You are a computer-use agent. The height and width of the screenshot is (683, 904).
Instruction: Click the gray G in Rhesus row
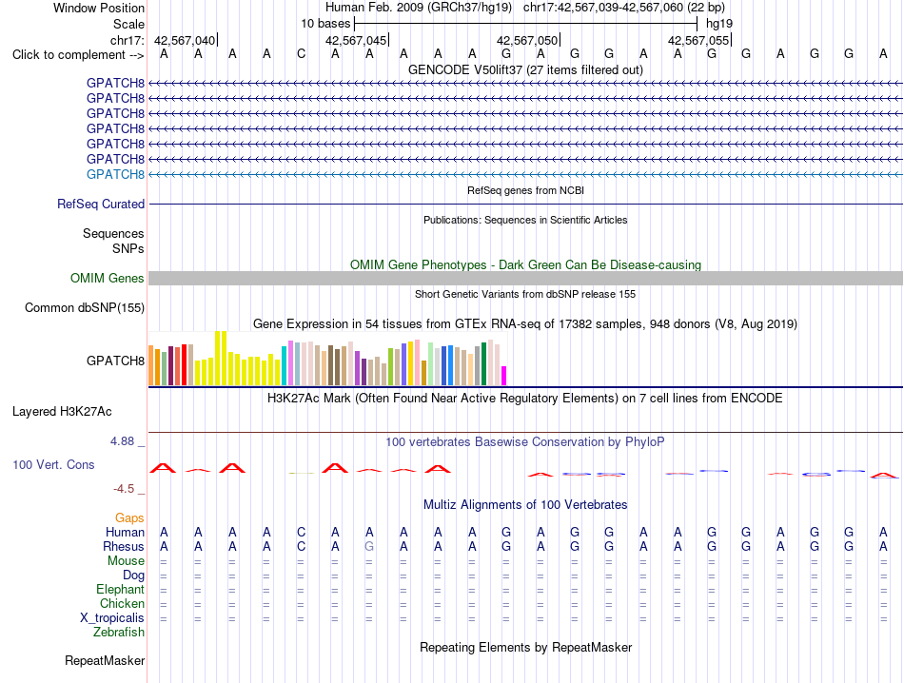click(x=369, y=546)
